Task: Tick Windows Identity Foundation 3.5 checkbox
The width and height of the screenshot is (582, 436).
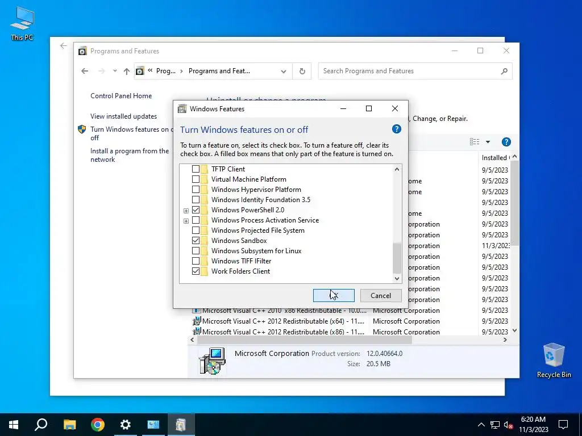Action: (x=196, y=199)
